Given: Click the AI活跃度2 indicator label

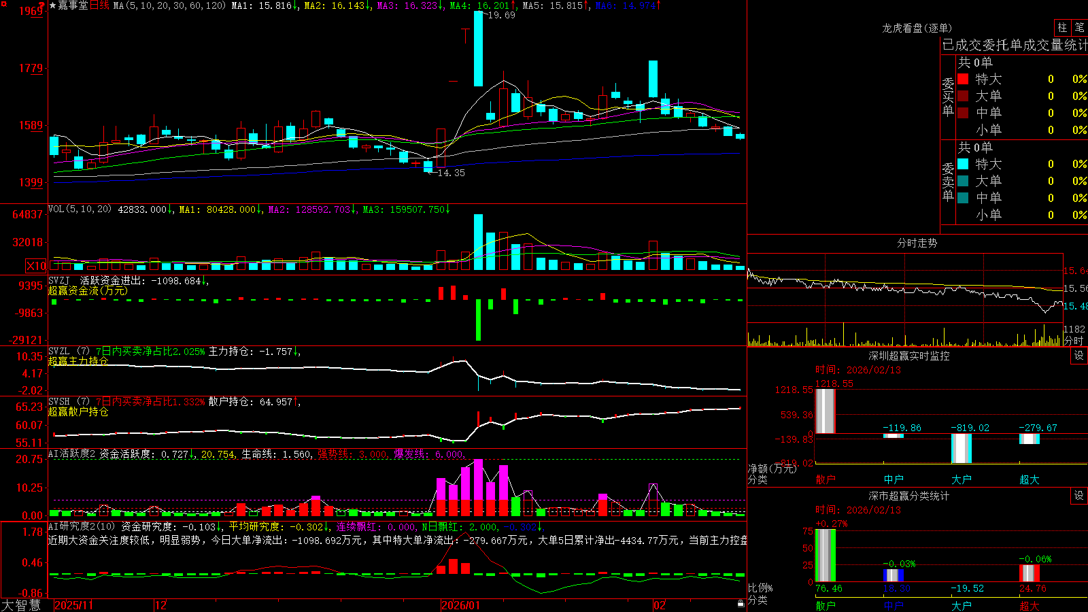Looking at the screenshot, I should (x=72, y=454).
